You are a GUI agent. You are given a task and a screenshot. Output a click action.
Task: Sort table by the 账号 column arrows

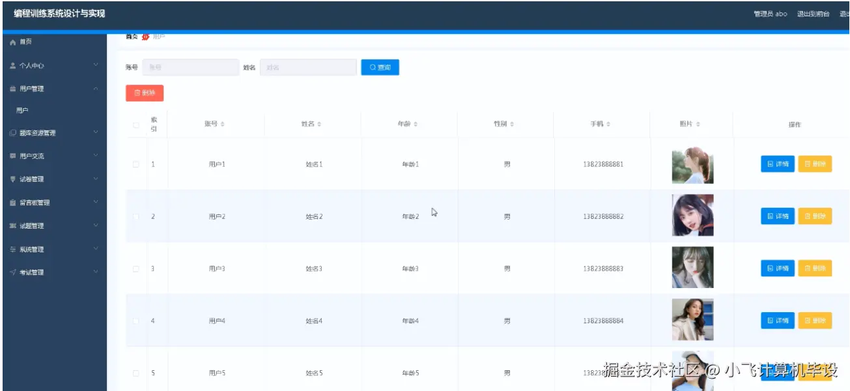point(223,124)
